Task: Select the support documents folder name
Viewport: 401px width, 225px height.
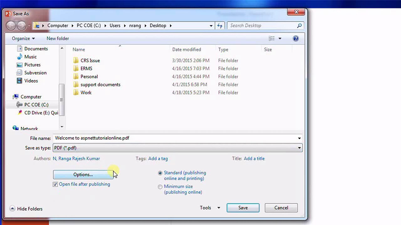Action: point(100,84)
